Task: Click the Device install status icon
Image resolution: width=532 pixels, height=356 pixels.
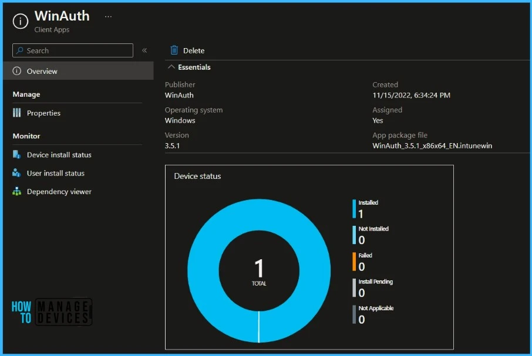Action: (16, 154)
